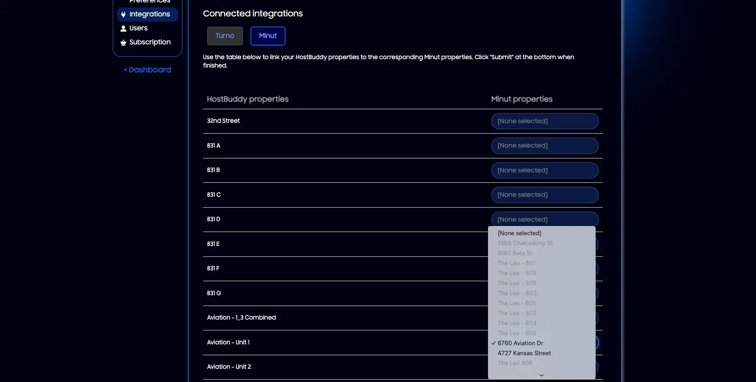Viewport: 756px width, 382px height.
Task: Click Aviation - 1_3 Combined property name
Action: pyautogui.click(x=242, y=318)
